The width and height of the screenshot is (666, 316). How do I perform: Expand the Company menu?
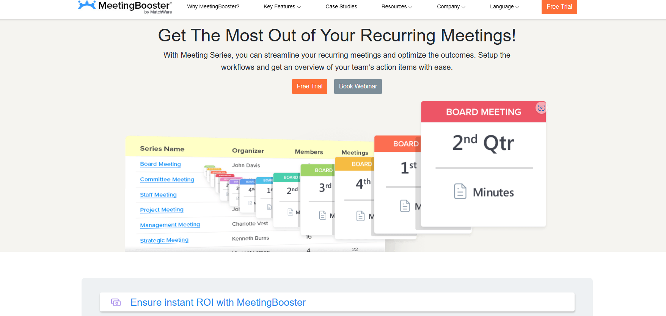pyautogui.click(x=451, y=6)
